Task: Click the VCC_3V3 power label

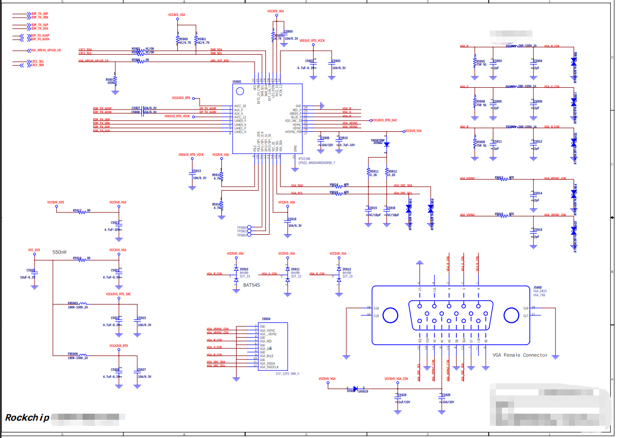Action: tap(34, 250)
